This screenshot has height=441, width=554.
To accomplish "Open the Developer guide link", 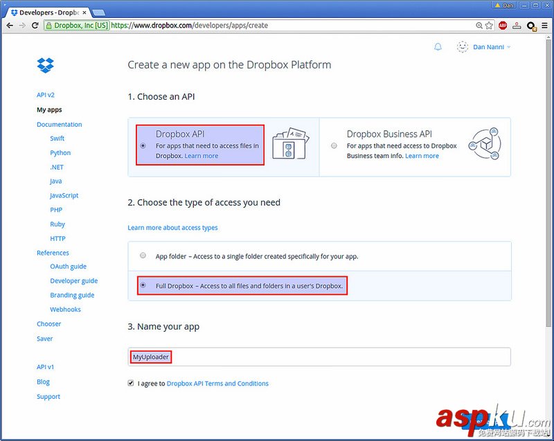I will [74, 280].
